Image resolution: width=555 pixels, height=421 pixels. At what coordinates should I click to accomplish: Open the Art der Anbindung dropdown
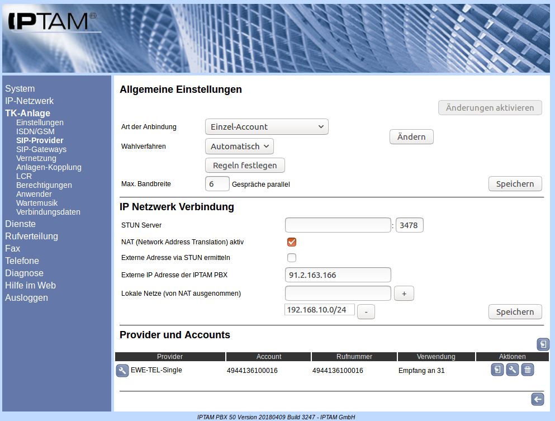click(x=267, y=127)
